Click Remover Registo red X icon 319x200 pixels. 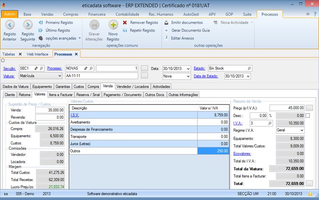tap(125, 22)
